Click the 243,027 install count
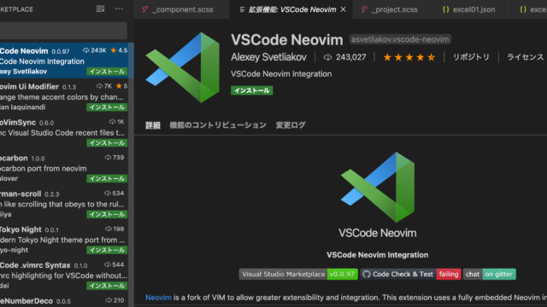 [345, 57]
